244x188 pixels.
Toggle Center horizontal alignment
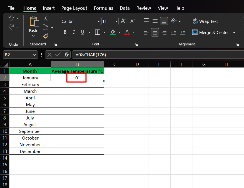click(155, 32)
